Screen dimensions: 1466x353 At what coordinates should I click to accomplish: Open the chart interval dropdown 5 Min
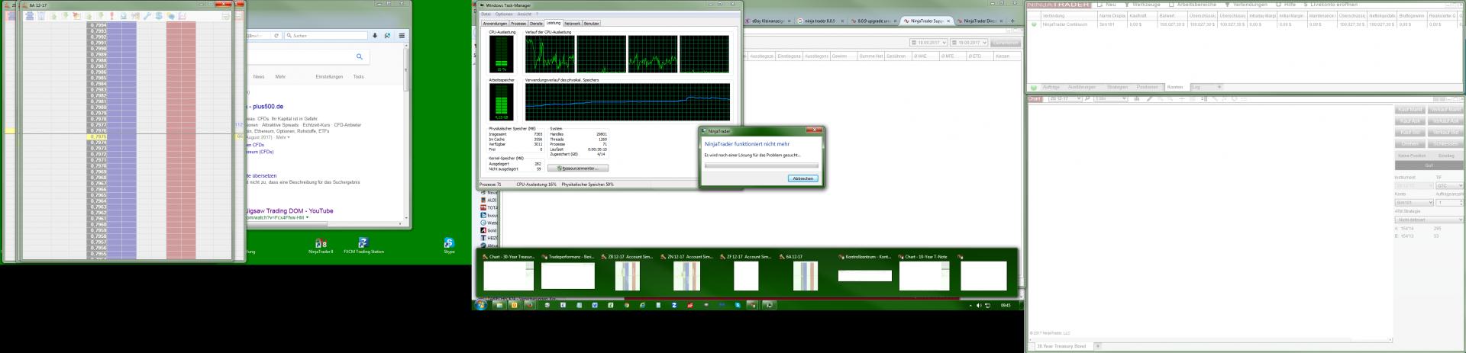[1110, 98]
